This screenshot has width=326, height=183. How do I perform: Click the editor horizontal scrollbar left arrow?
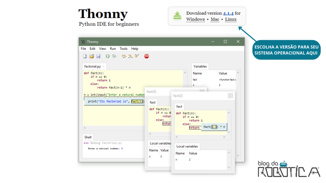[84, 127]
